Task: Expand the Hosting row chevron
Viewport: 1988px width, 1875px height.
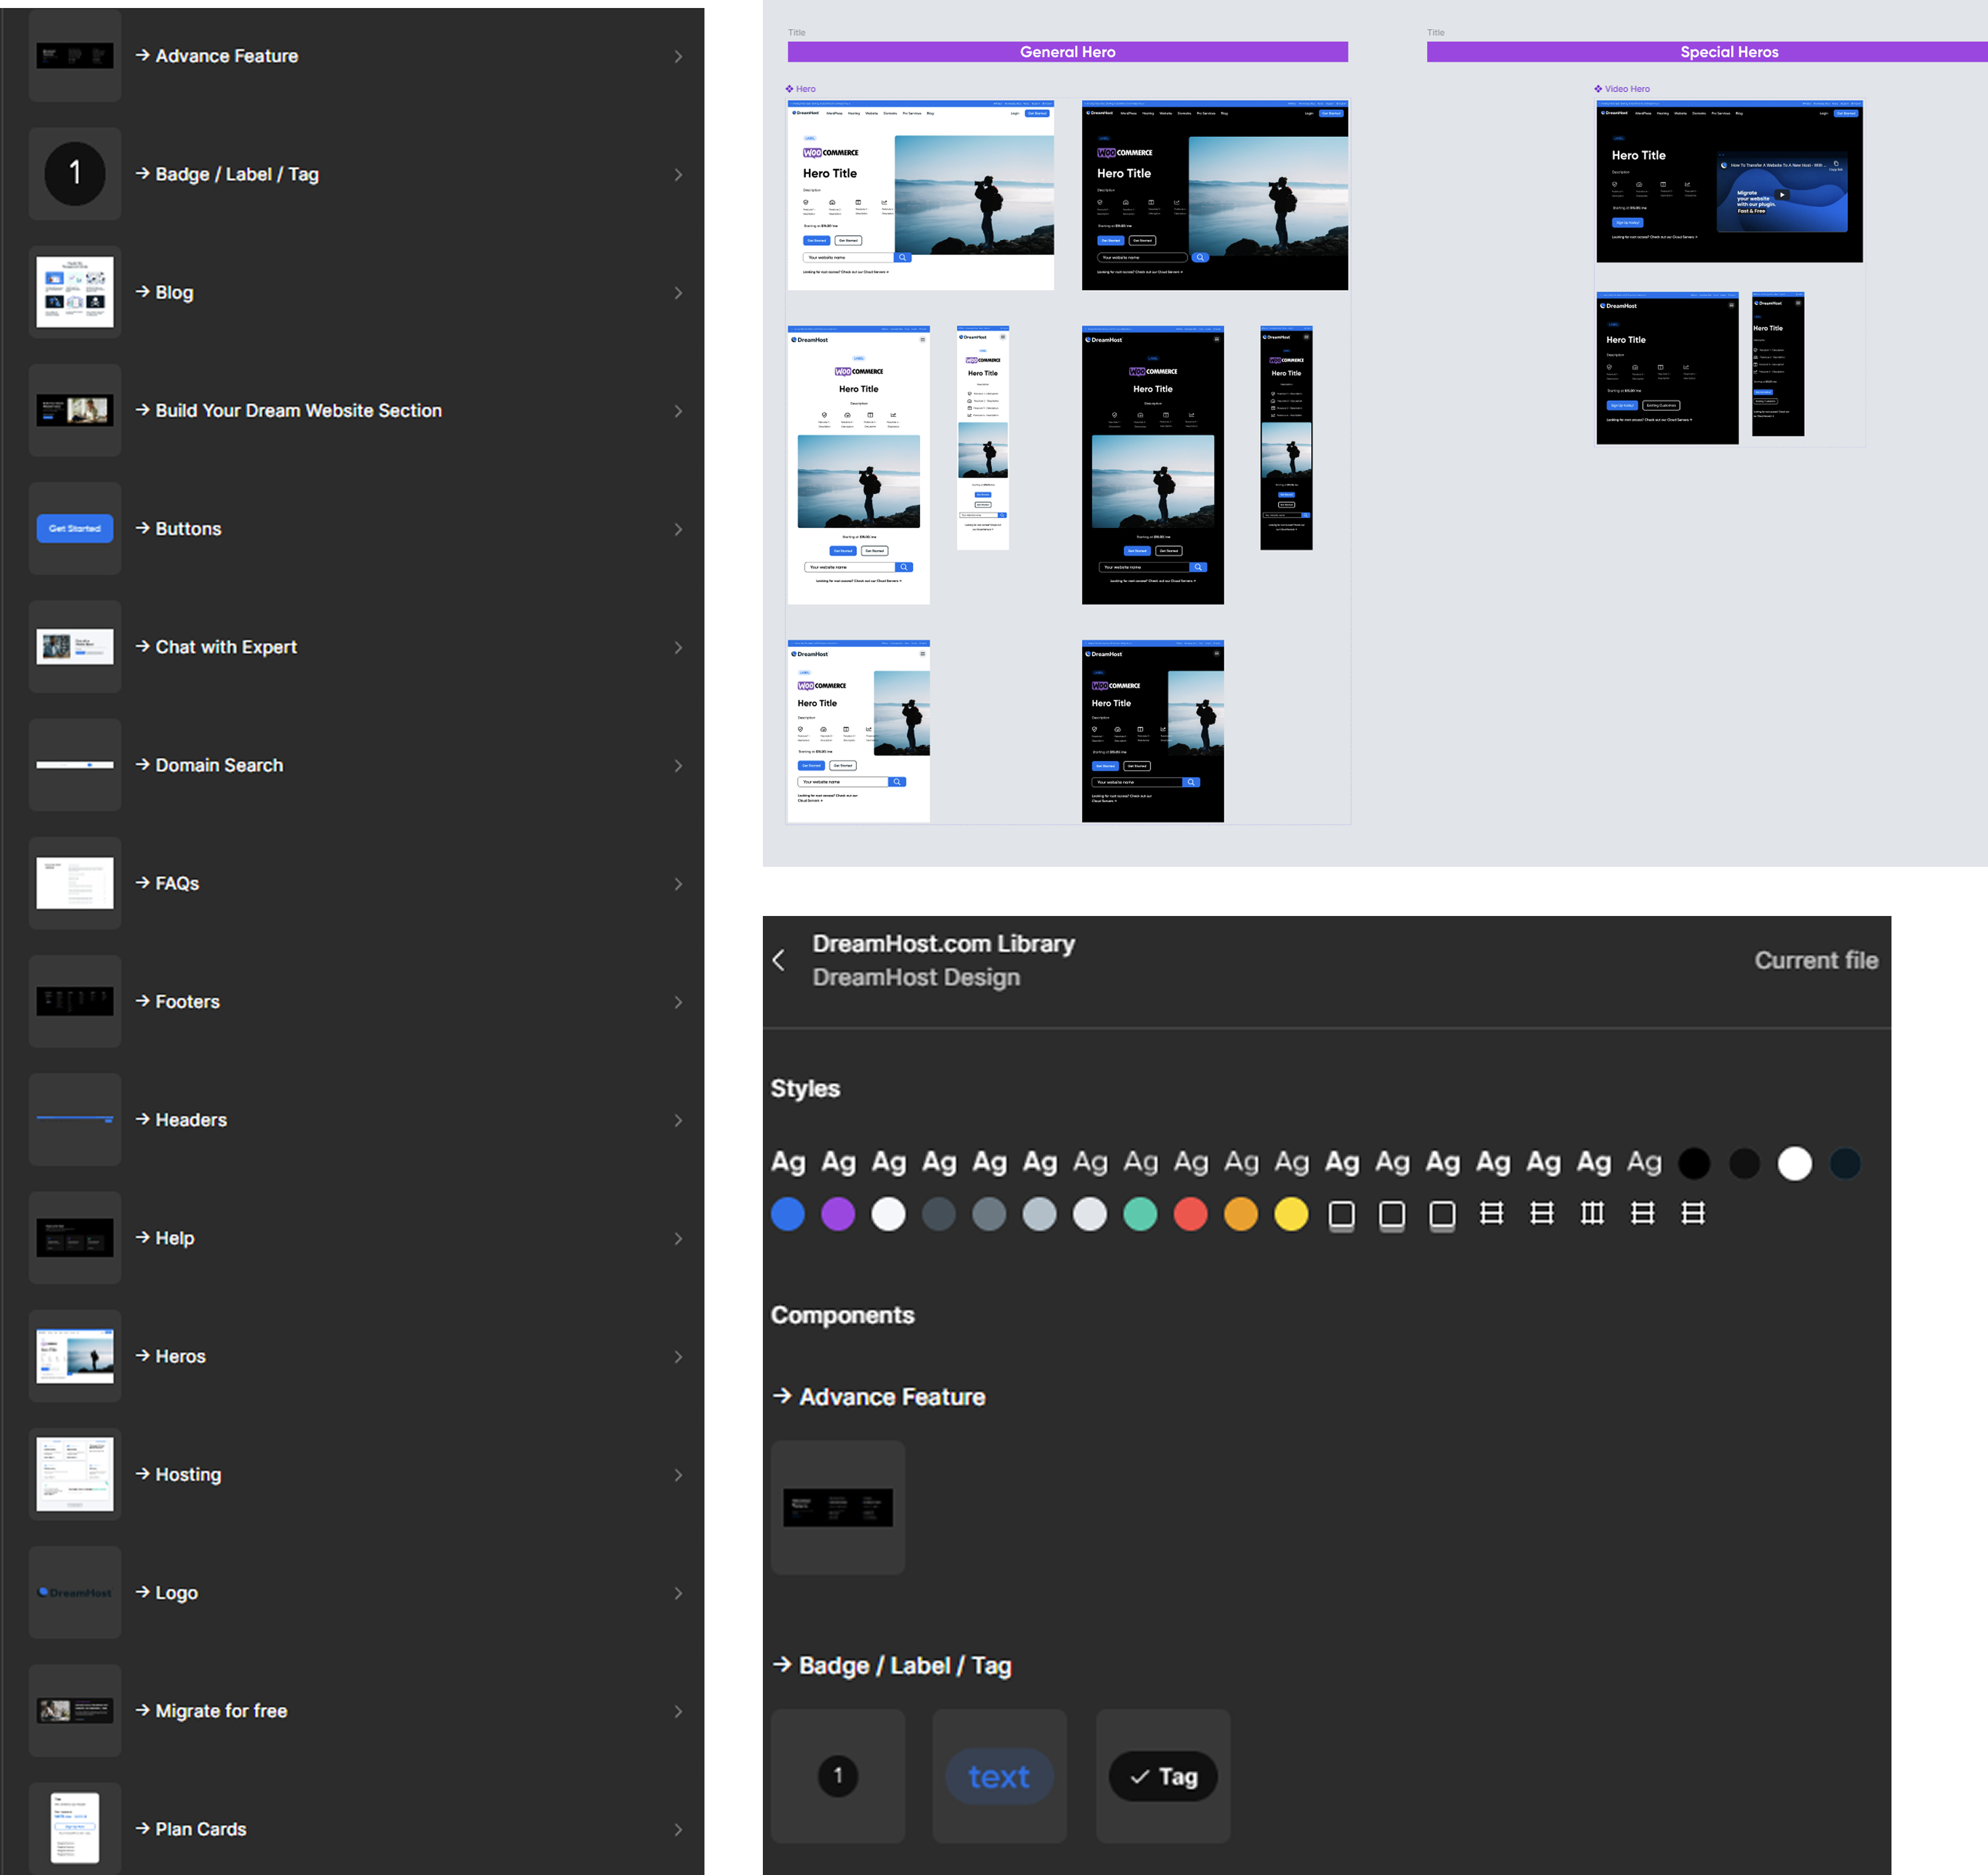Action: pyautogui.click(x=678, y=1475)
